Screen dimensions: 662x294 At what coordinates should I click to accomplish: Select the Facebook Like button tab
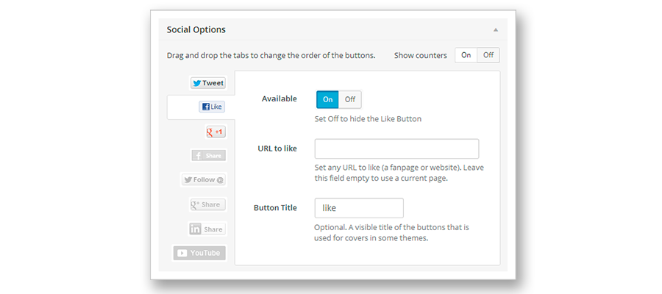[212, 107]
